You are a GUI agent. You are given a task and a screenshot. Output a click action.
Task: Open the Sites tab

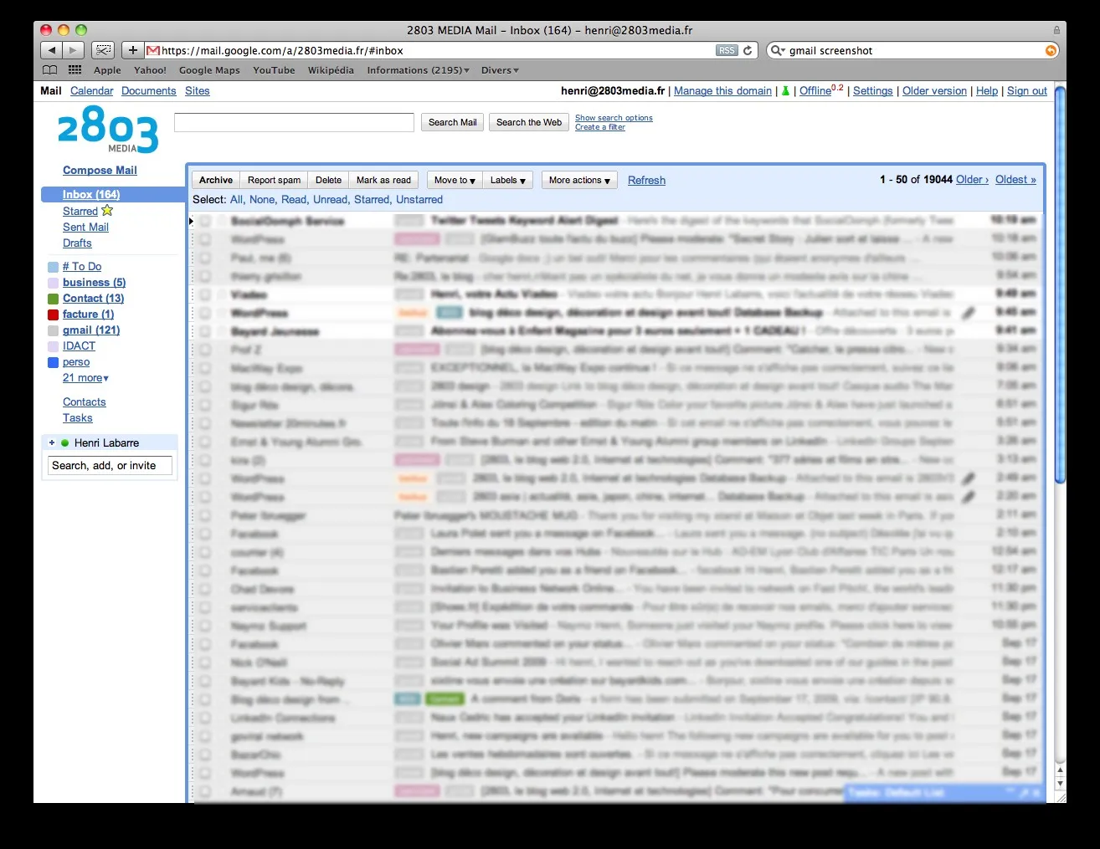(198, 91)
